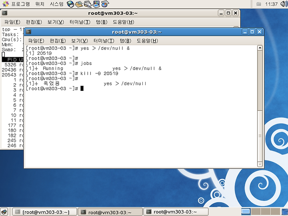Click the '[1]+ 죽었음' output line

click(x=86, y=84)
